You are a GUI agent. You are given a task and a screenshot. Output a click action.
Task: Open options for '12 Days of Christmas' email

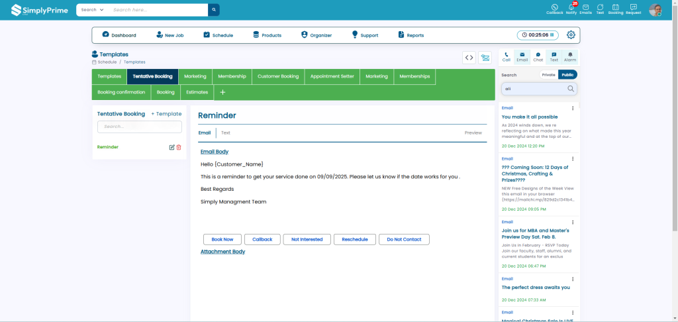(x=573, y=159)
